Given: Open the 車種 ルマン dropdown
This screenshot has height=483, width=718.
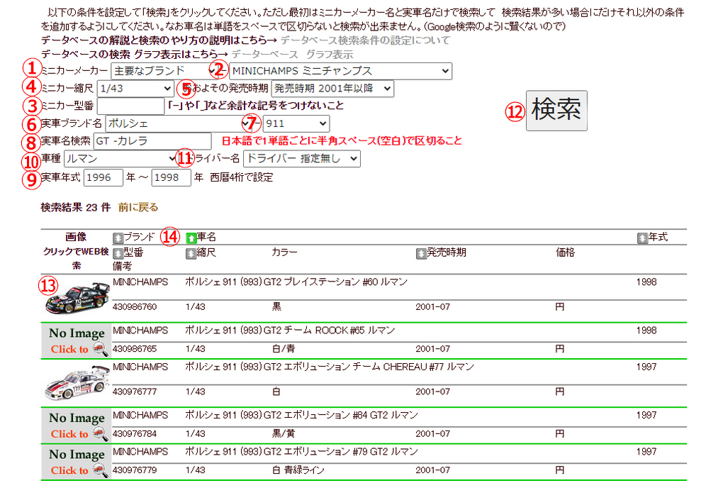Looking at the screenshot, I should point(121,159).
